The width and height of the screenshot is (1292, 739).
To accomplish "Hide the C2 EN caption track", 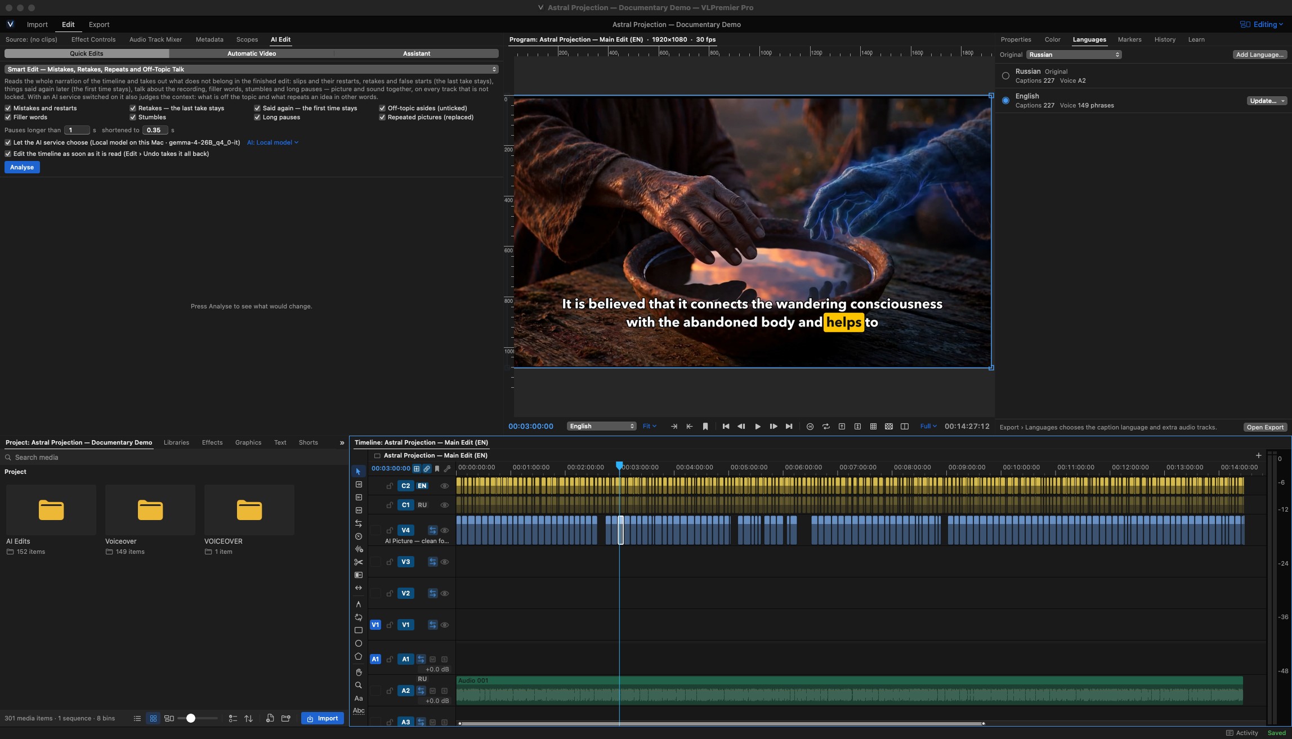I will coord(444,486).
